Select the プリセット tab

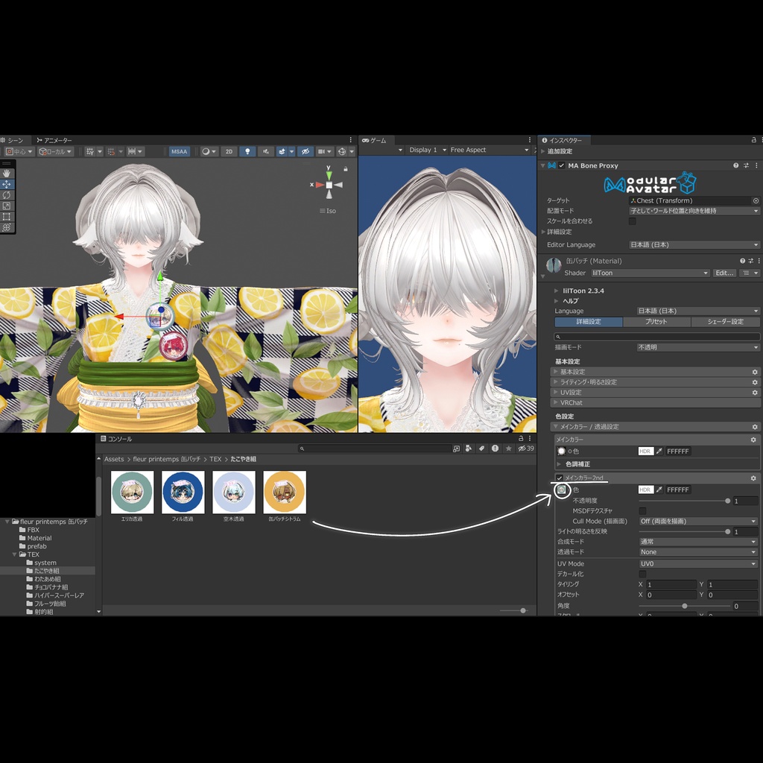click(x=656, y=322)
